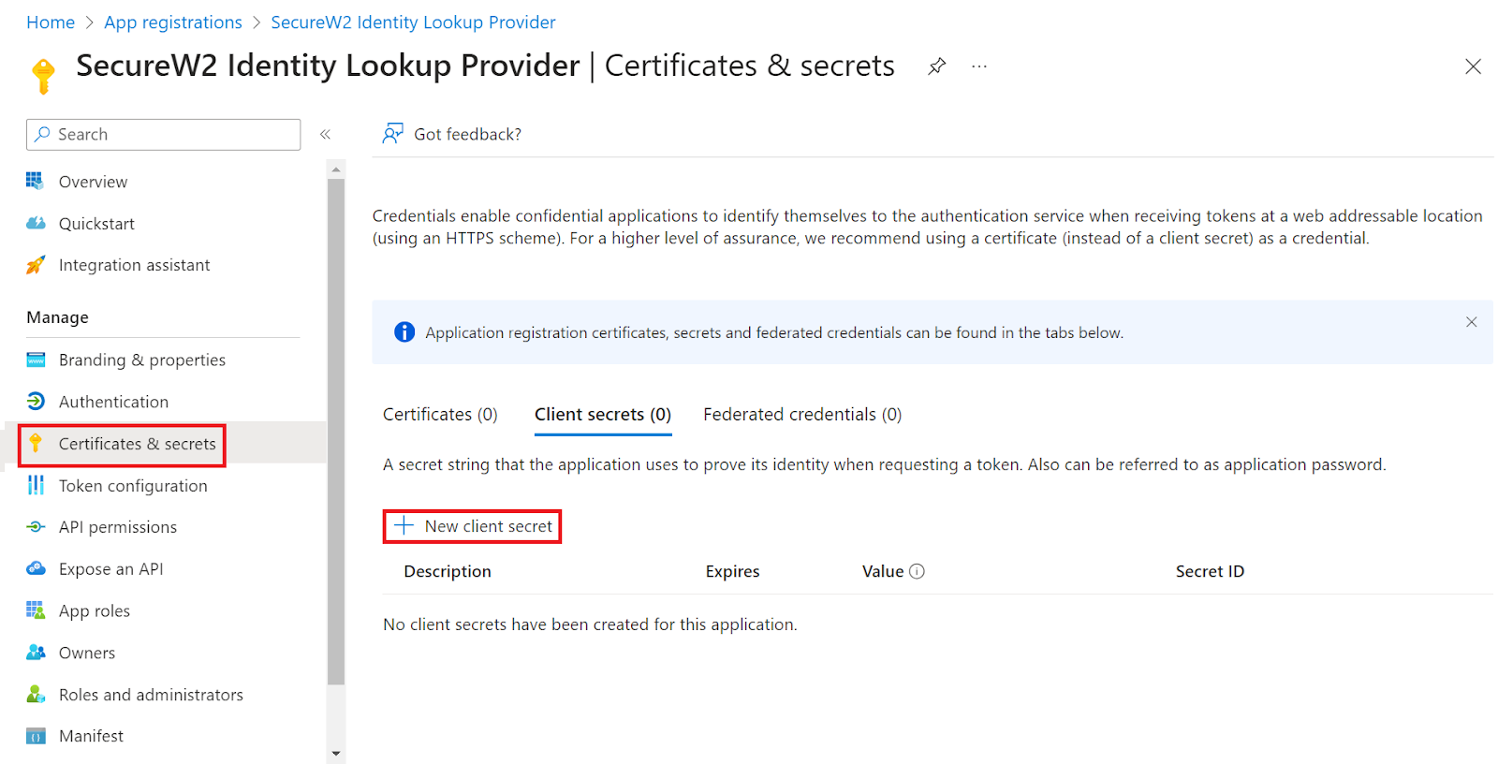The image size is (1498, 764).
Task: Dismiss the blue information banner
Action: pos(1472,322)
